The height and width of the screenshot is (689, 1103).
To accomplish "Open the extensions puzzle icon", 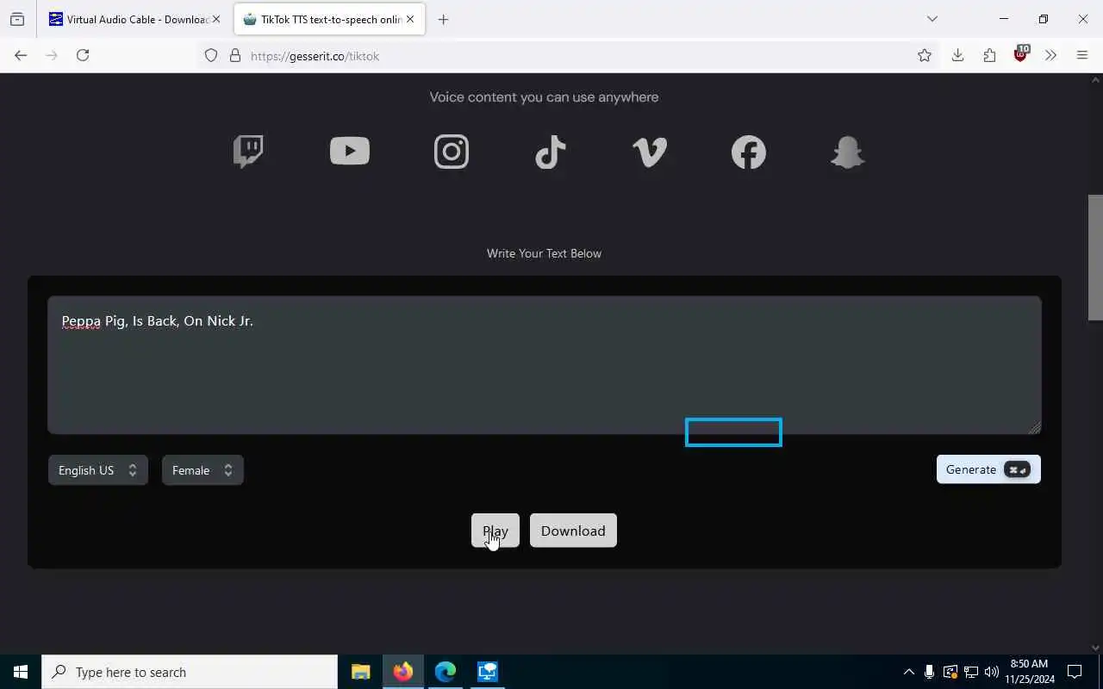I will pyautogui.click(x=989, y=55).
